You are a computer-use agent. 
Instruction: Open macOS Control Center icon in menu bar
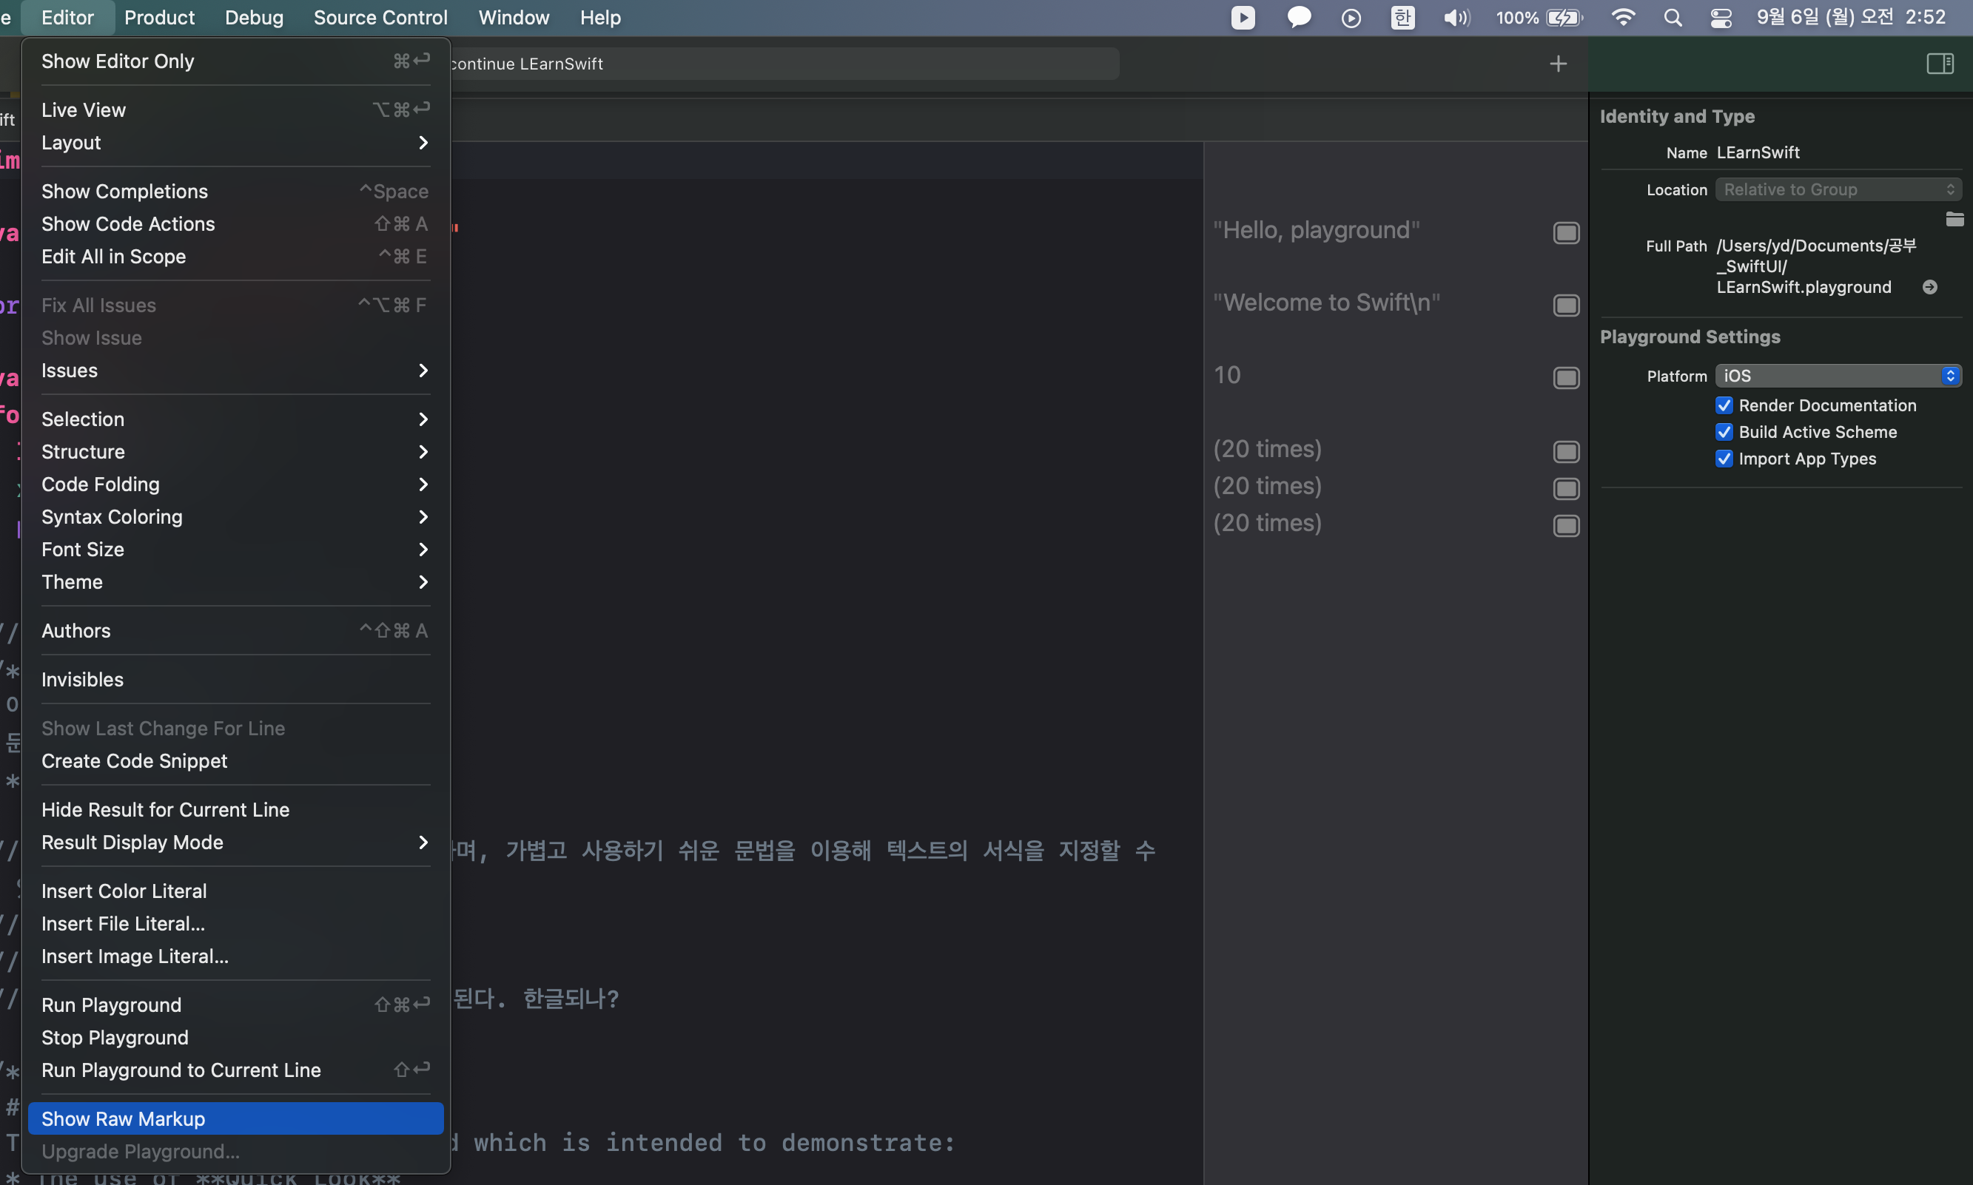1721,18
